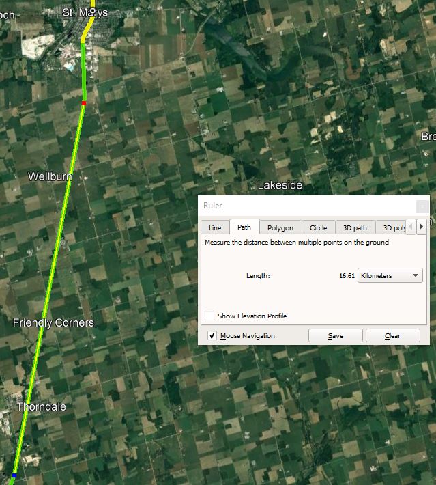Click the white path endpoint circle at St. Marys
The height and width of the screenshot is (485, 436).
pyautogui.click(x=92, y=10)
